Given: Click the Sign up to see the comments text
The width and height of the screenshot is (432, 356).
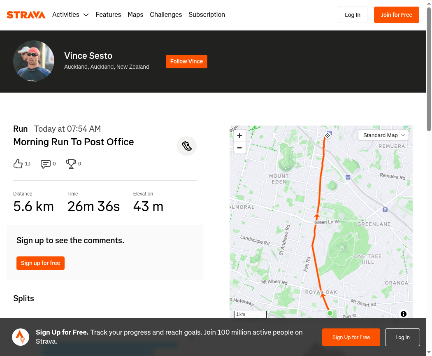Looking at the screenshot, I should [x=70, y=240].
